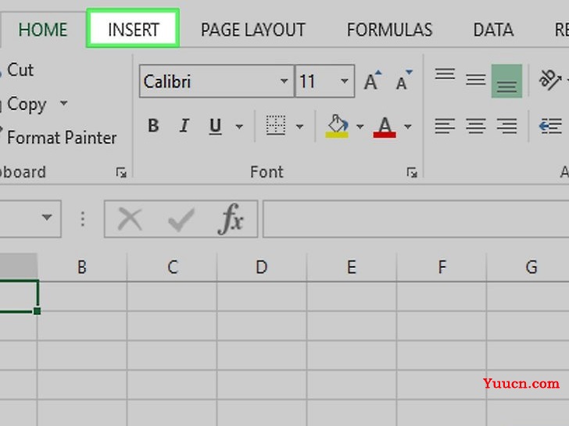Open the INSERT ribbon tab

(x=133, y=29)
